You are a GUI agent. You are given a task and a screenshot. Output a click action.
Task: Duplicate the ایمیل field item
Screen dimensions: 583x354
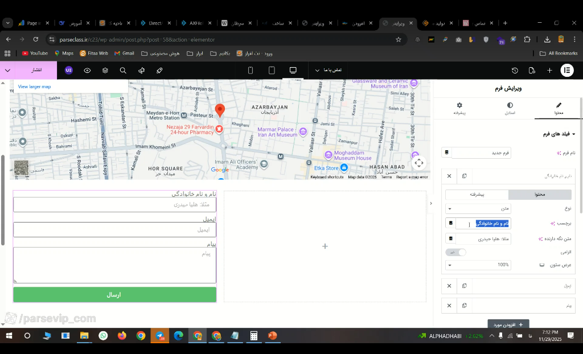tap(465, 286)
